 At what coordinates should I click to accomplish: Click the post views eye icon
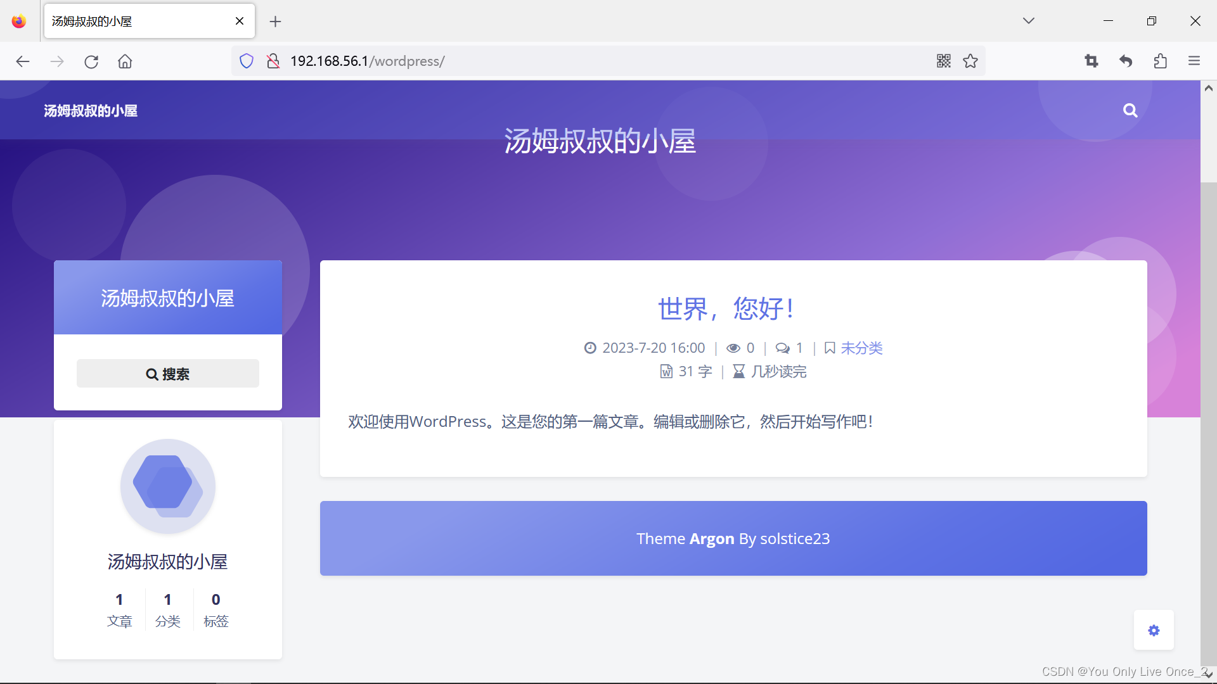pyautogui.click(x=733, y=348)
